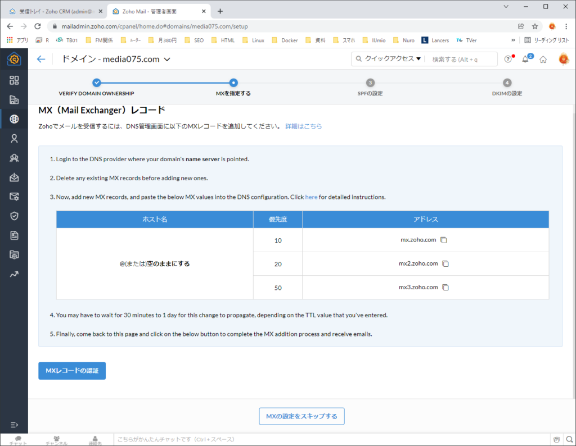Open the groups icon in sidebar
Image resolution: width=576 pixels, height=446 pixels.
[x=14, y=158]
